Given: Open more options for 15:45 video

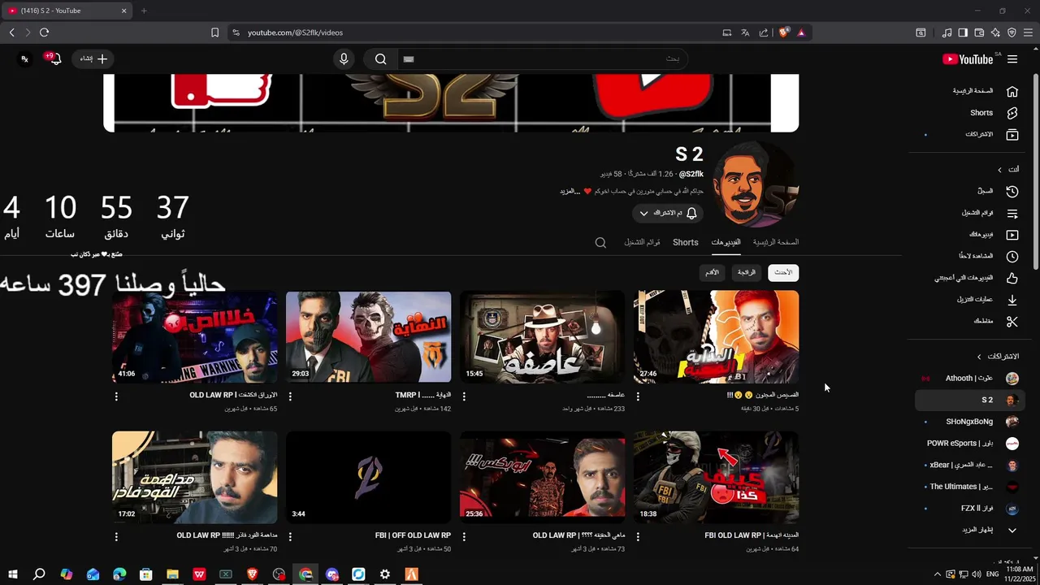Looking at the screenshot, I should [464, 396].
